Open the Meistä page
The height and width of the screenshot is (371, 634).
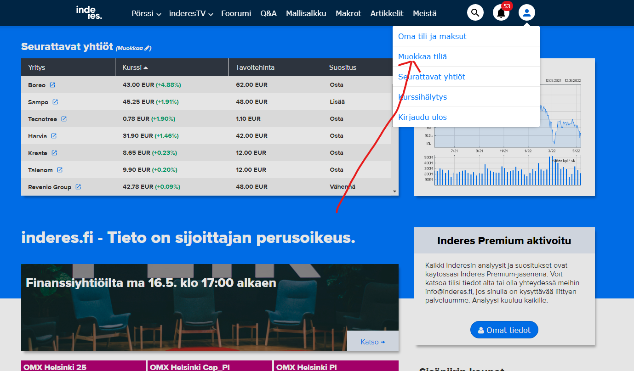425,13
